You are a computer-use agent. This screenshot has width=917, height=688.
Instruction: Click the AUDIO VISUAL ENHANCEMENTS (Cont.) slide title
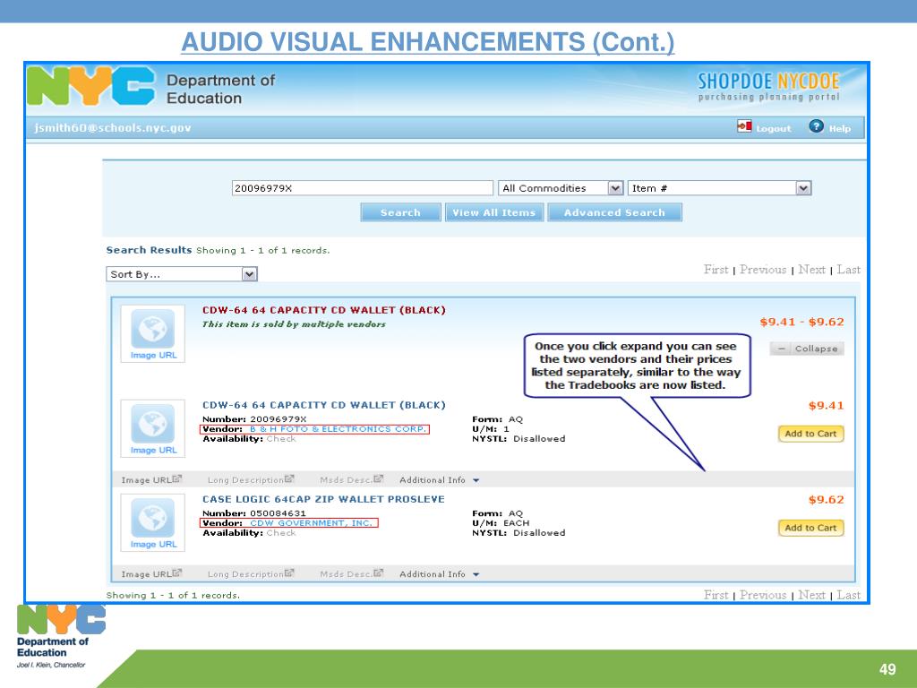point(427,41)
